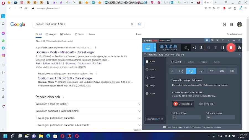Screen dimensions: 249x140
Task: Open WhatsApp from the Opera sidebar
Action: tap(3, 41)
